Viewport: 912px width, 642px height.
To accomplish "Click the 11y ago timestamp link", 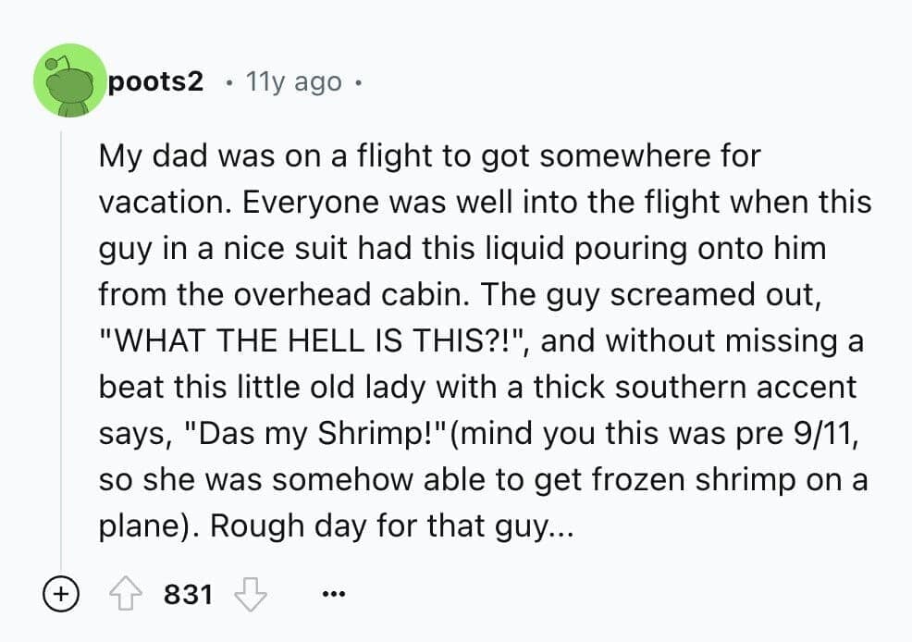I will tap(291, 82).
